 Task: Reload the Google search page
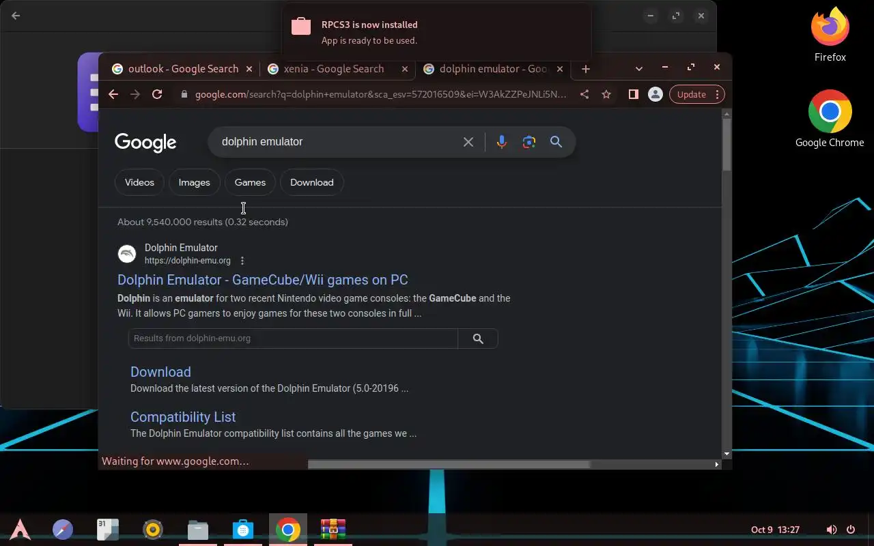(157, 94)
